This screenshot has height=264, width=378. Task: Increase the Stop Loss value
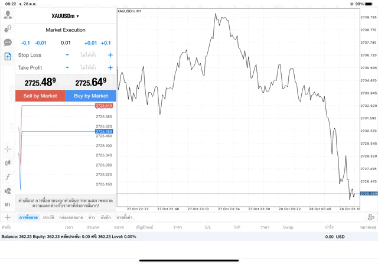[x=110, y=55]
